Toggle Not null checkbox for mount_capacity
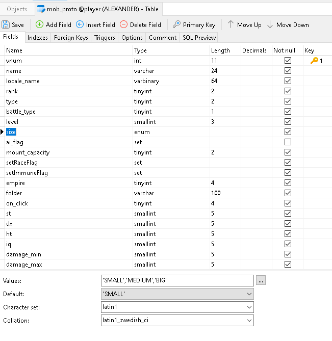This screenshot has height=341, width=332. coord(288,152)
